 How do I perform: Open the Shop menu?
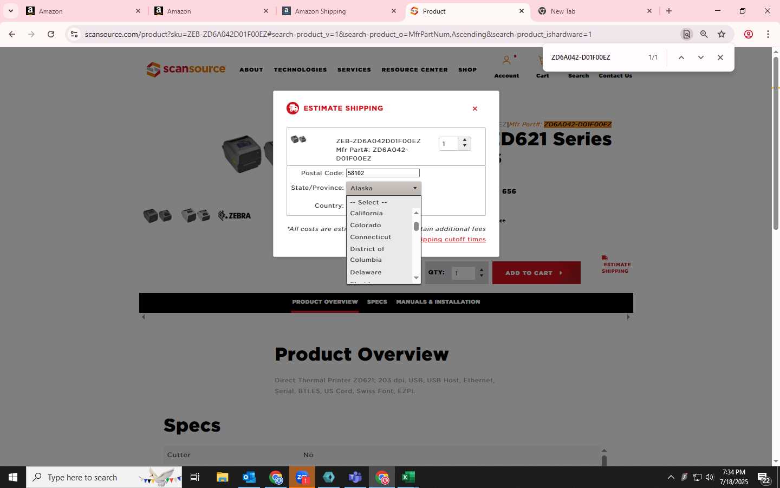point(467,69)
